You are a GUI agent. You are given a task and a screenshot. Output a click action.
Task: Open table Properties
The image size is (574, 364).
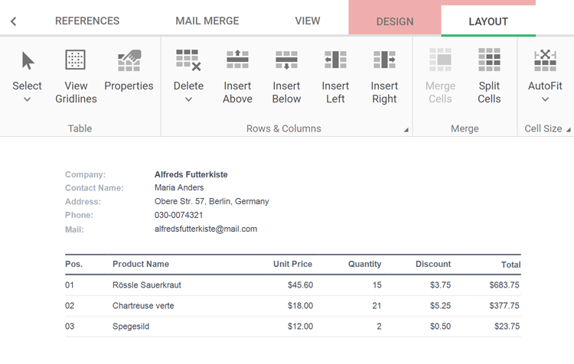tap(129, 76)
